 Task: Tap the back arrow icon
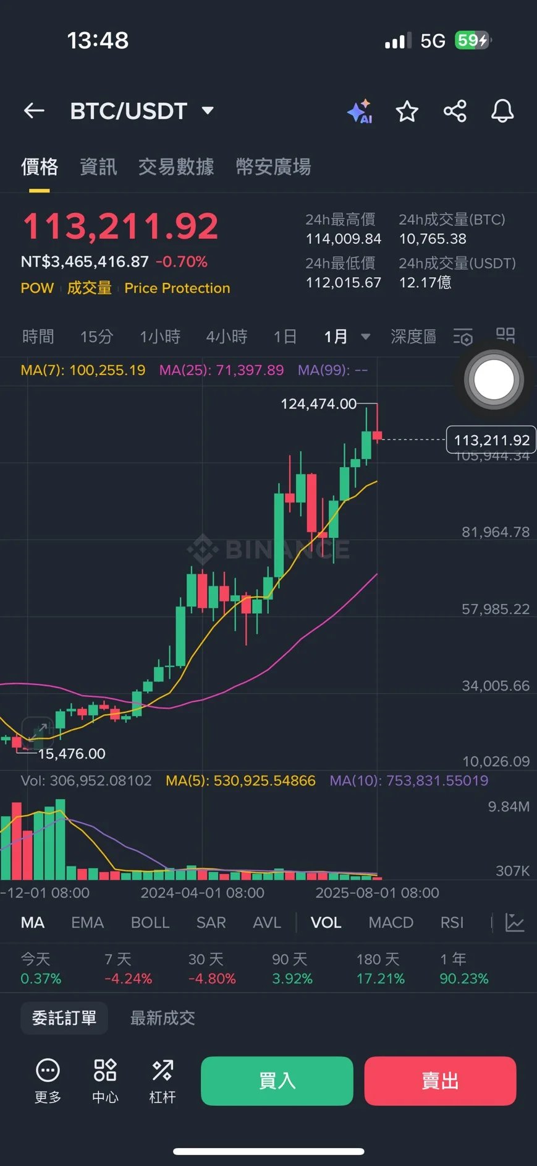click(34, 111)
